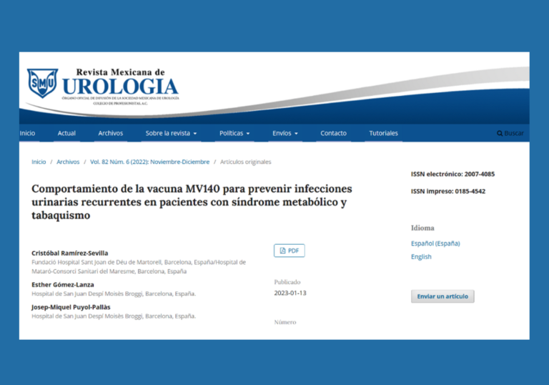The height and width of the screenshot is (385, 549).
Task: Switch language to Español (España)
Action: (x=435, y=243)
